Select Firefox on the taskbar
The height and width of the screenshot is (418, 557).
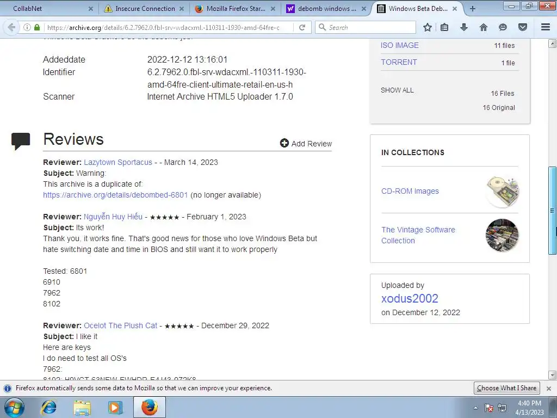pyautogui.click(x=150, y=407)
